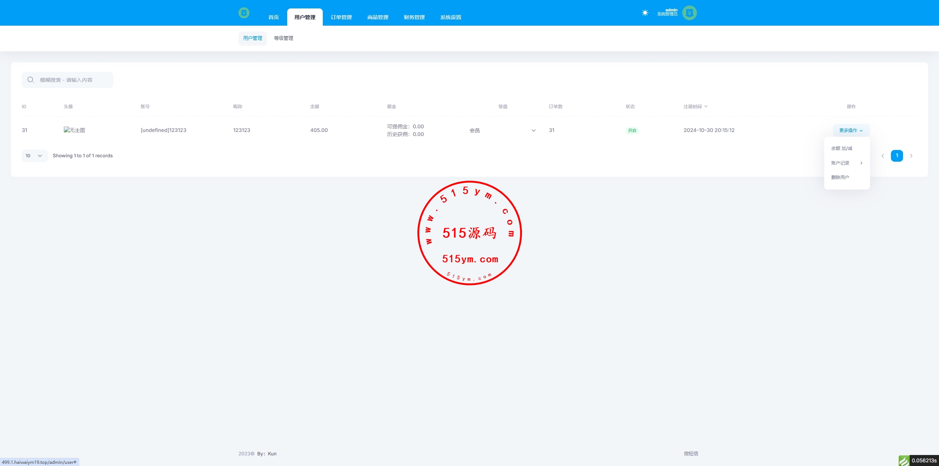Click the broken avatar image of user 31
This screenshot has width=939, height=466.
[74, 130]
